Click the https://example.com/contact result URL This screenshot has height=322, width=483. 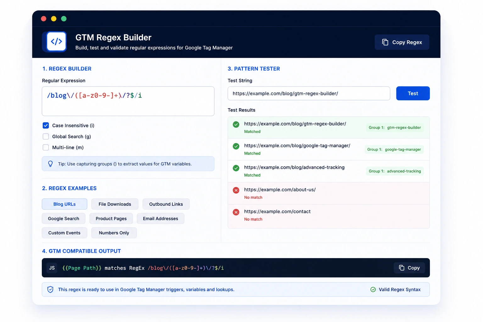click(x=277, y=212)
